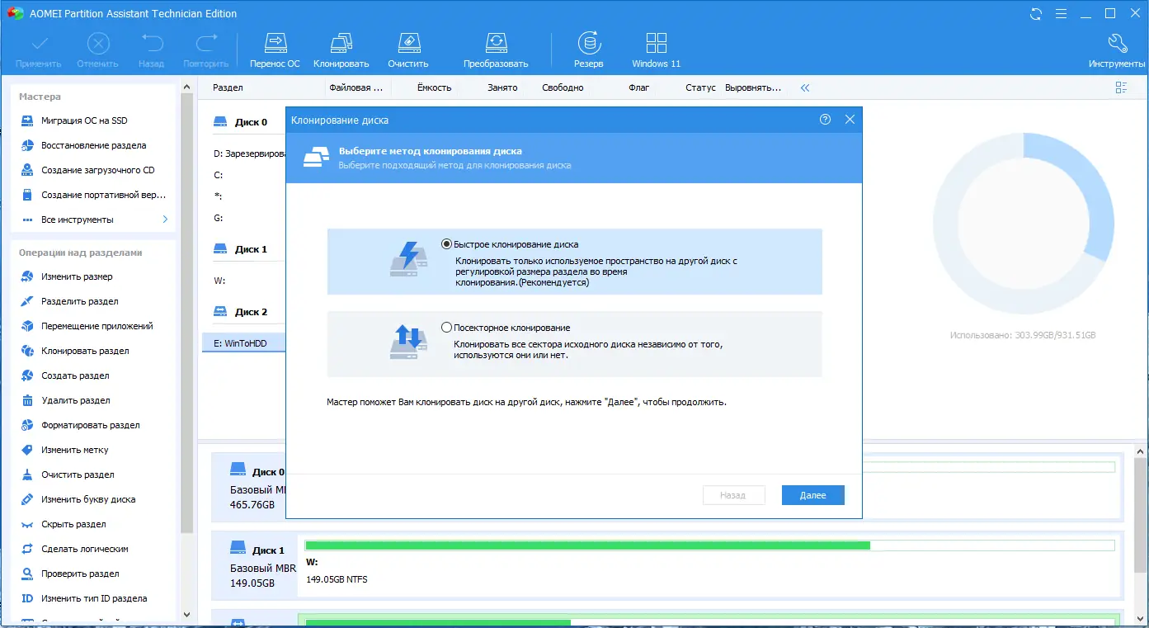Click the Флаг column header
The width and height of the screenshot is (1149, 628).
(x=639, y=87)
